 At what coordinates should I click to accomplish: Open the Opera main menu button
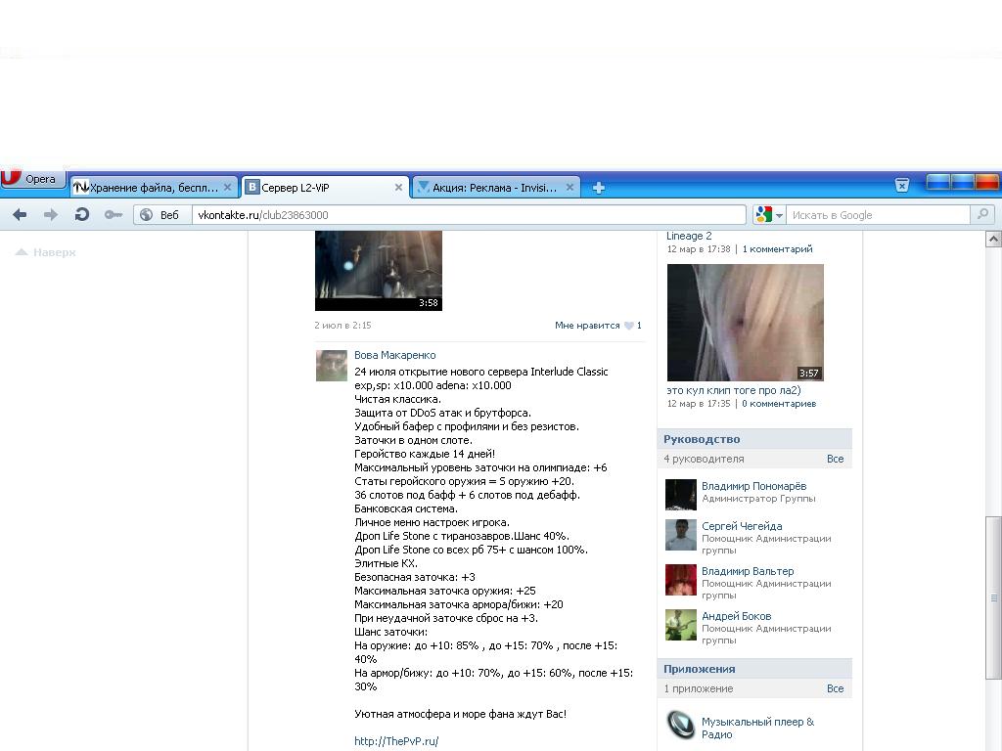pyautogui.click(x=32, y=178)
